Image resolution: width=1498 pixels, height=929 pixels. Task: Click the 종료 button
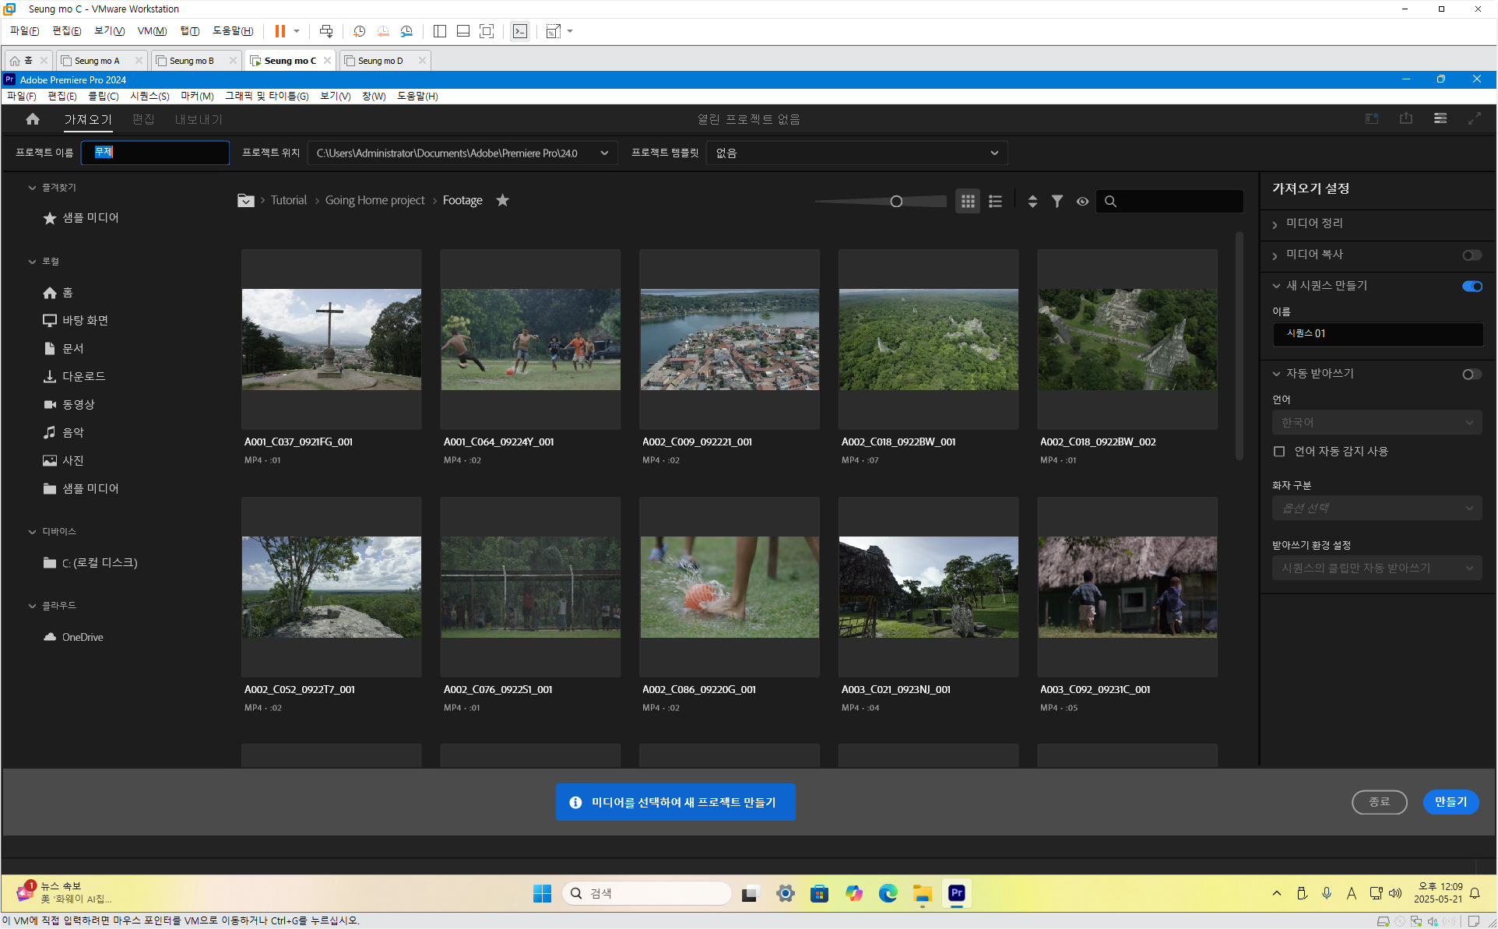1379,802
